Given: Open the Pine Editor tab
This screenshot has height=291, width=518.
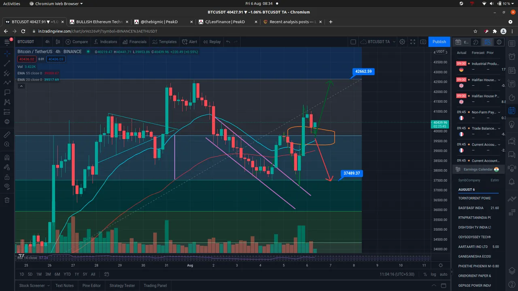Looking at the screenshot, I should [92, 285].
